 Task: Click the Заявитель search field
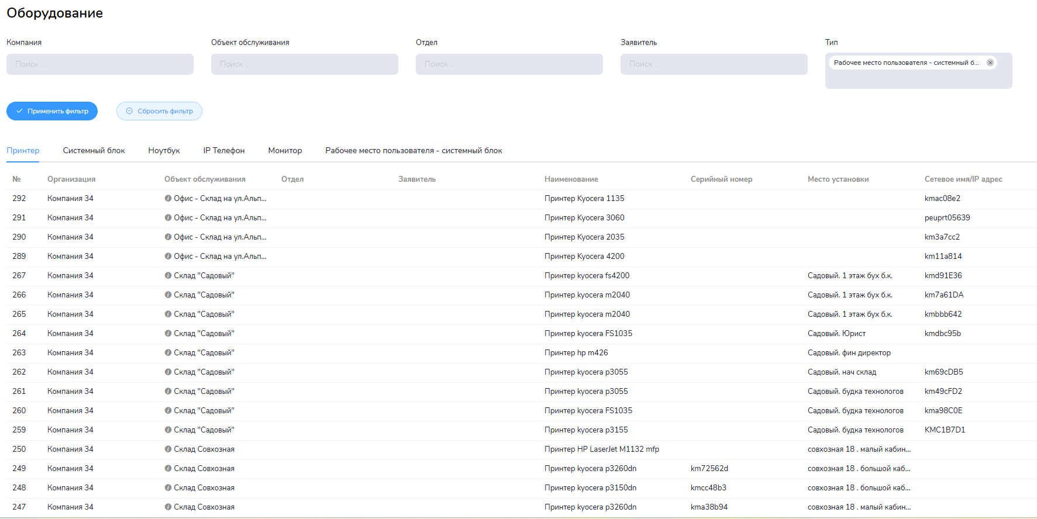[x=714, y=64]
